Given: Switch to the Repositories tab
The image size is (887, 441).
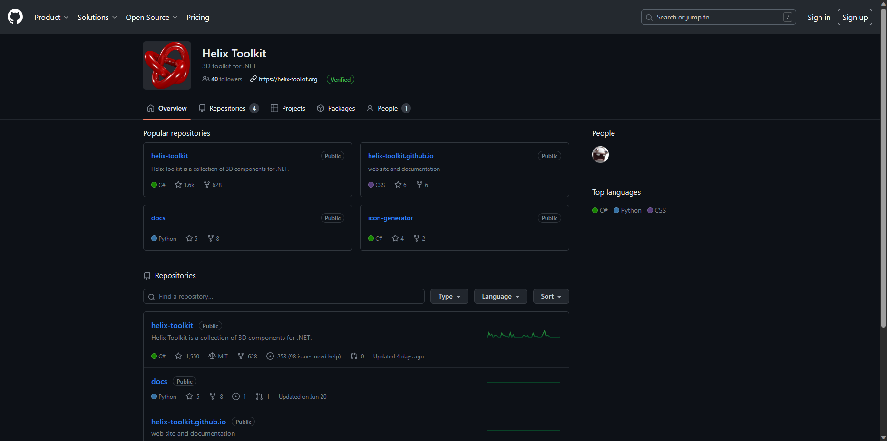Looking at the screenshot, I should point(229,108).
